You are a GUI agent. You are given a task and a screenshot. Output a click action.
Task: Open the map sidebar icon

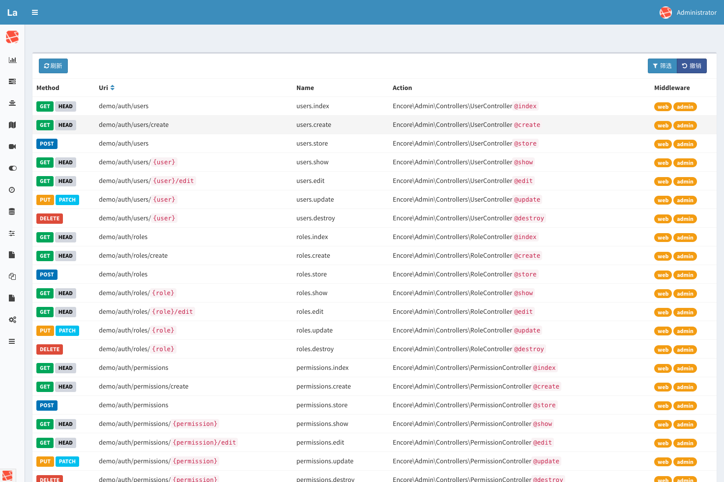[x=12, y=125]
